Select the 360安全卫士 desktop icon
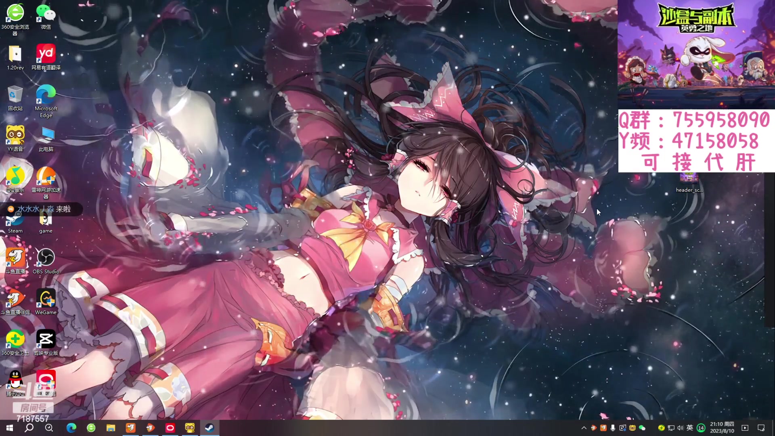This screenshot has width=775, height=436. point(15,343)
